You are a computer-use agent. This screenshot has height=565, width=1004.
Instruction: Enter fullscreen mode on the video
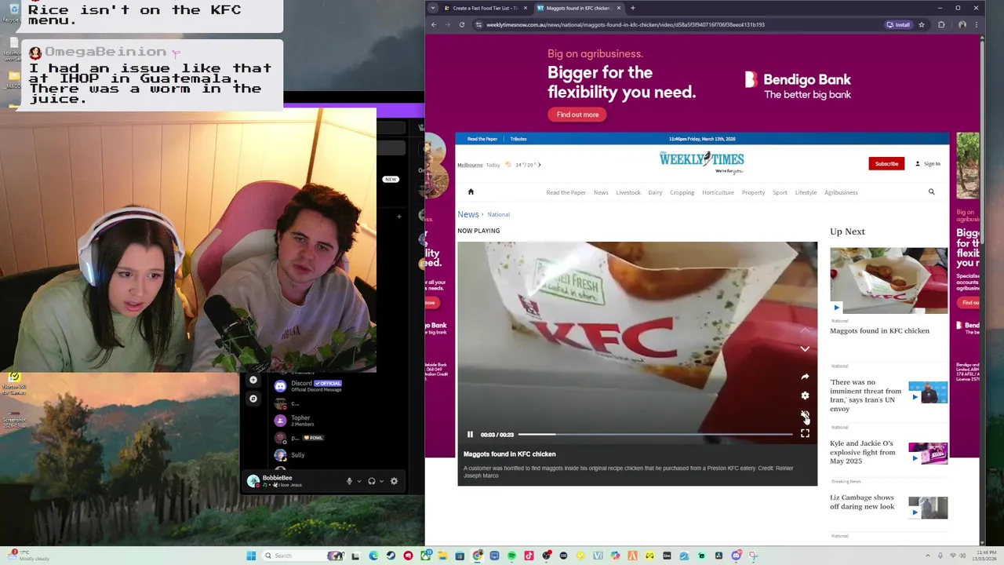[x=805, y=433]
